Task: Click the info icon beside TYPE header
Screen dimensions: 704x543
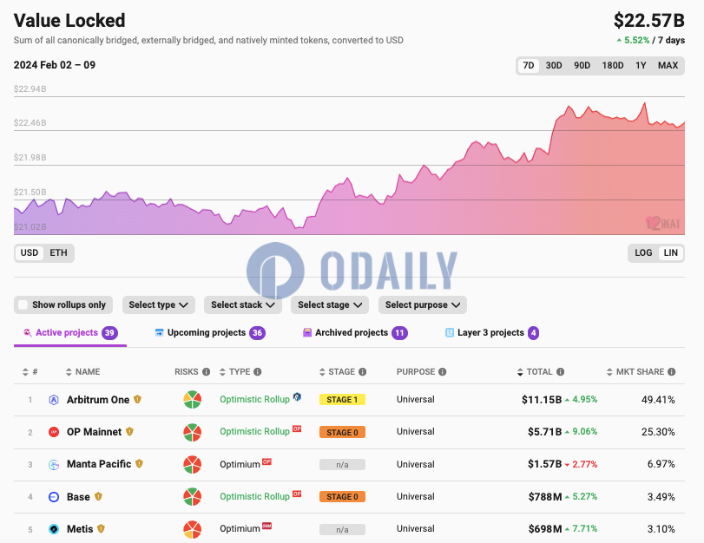Action: pos(257,371)
